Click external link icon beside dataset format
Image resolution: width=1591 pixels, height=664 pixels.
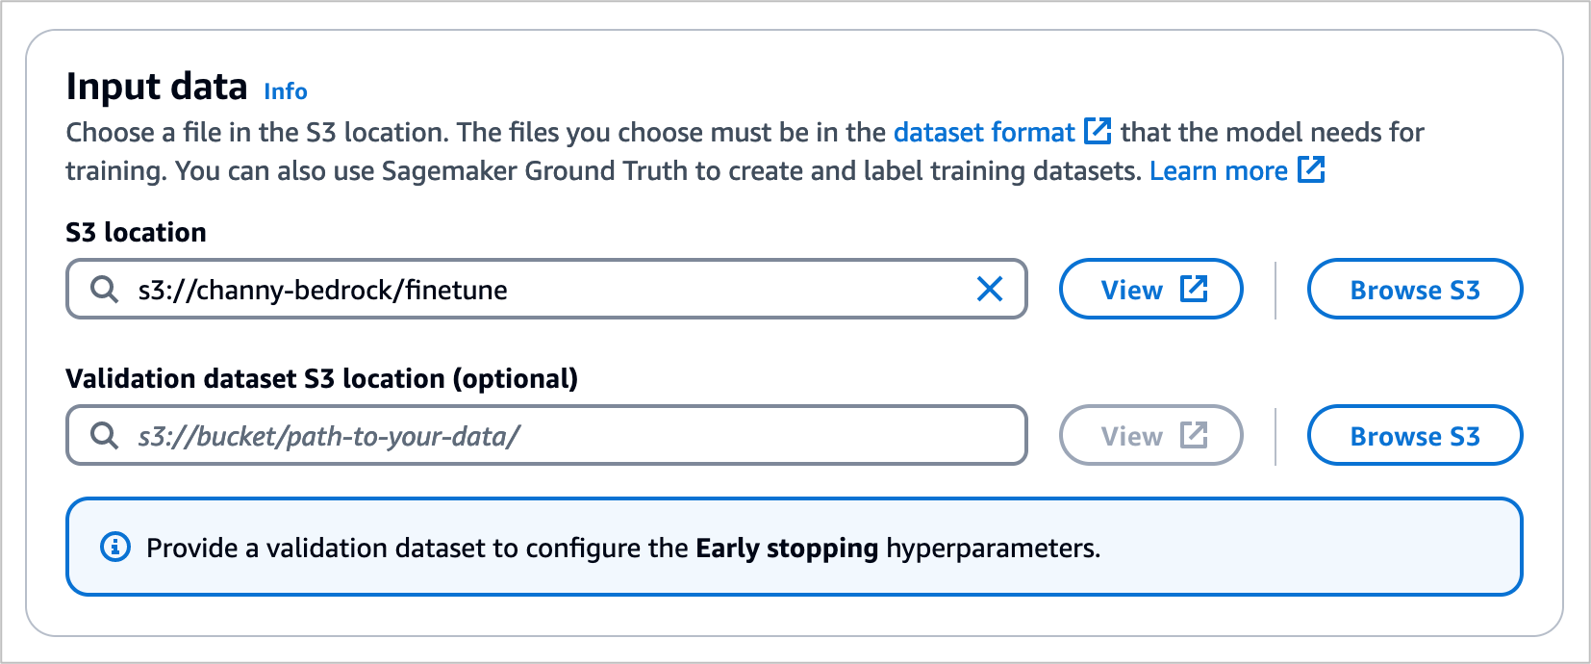[x=1098, y=131]
